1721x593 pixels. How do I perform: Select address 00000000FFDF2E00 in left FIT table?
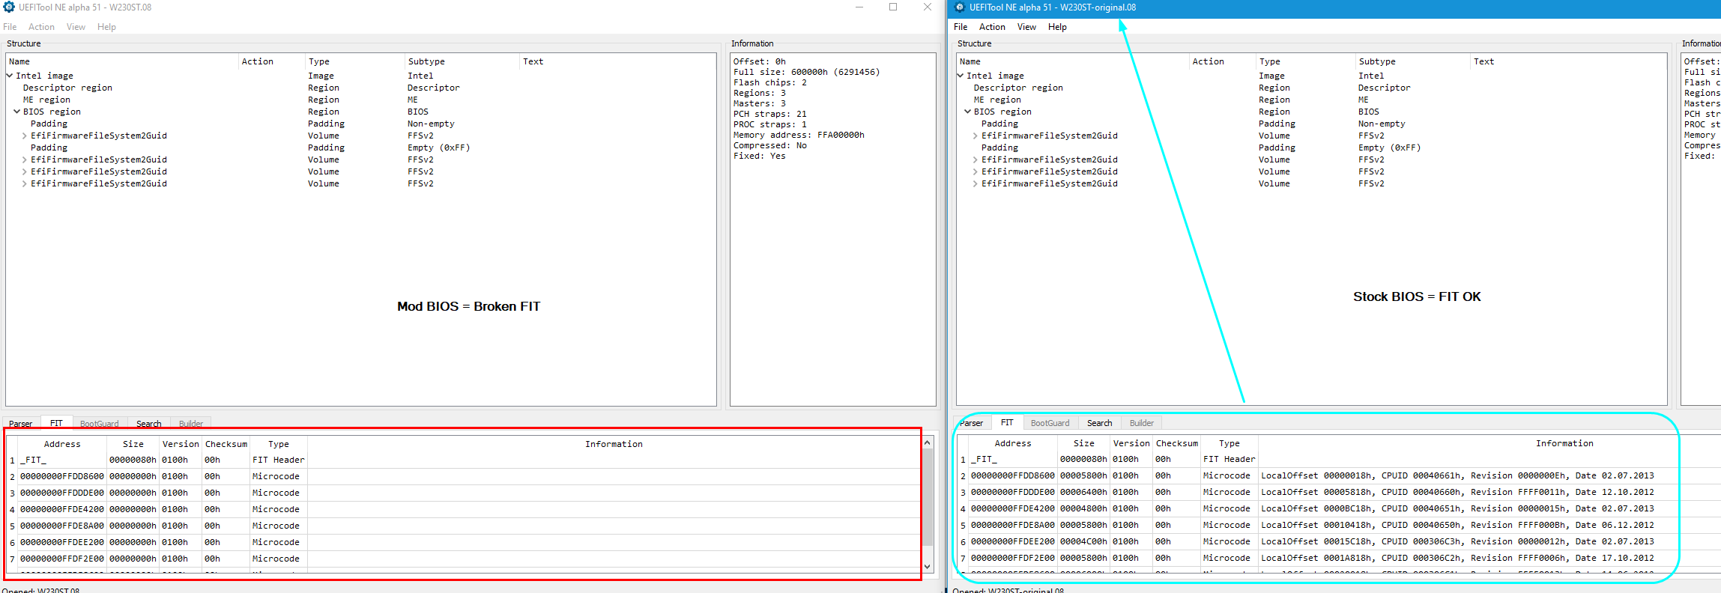62,559
